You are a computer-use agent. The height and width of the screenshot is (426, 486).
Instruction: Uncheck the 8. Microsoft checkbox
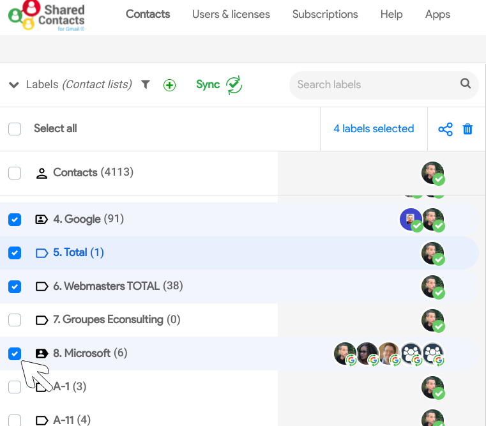(15, 354)
